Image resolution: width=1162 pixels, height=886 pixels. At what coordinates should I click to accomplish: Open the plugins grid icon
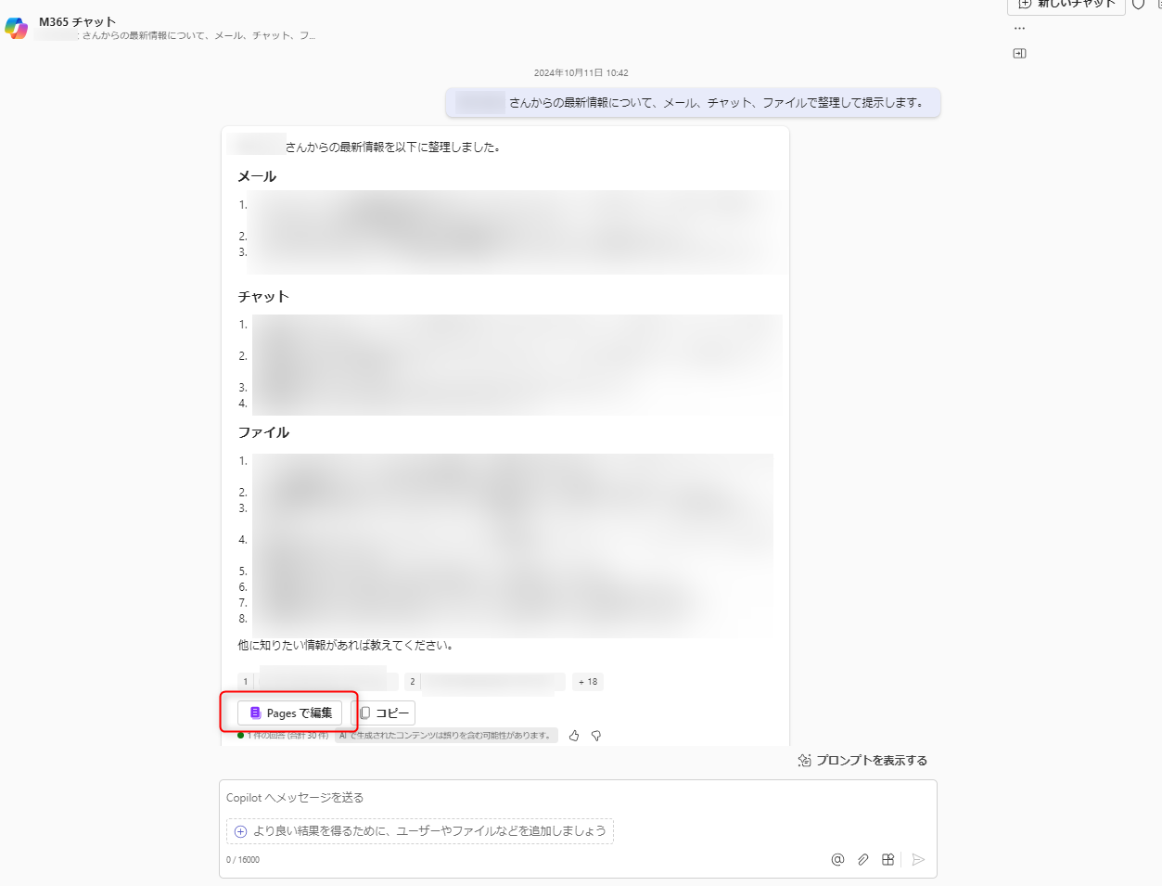887,860
